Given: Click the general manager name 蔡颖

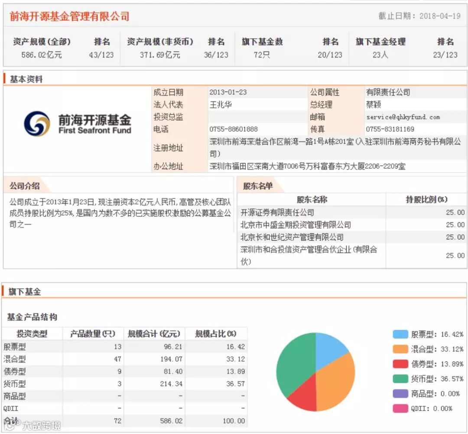Looking at the screenshot, I should tap(374, 104).
